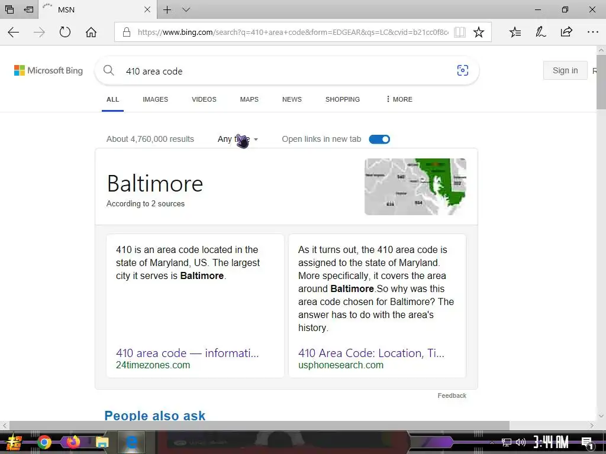Open visual search camera icon
Viewport: 606px width, 454px height.
pyautogui.click(x=463, y=70)
